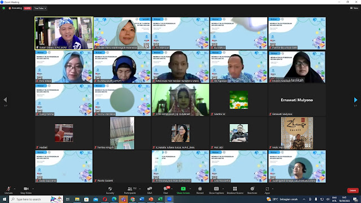Expand share options caret beside Share Screen
361x203 pixels.
(x=191, y=189)
